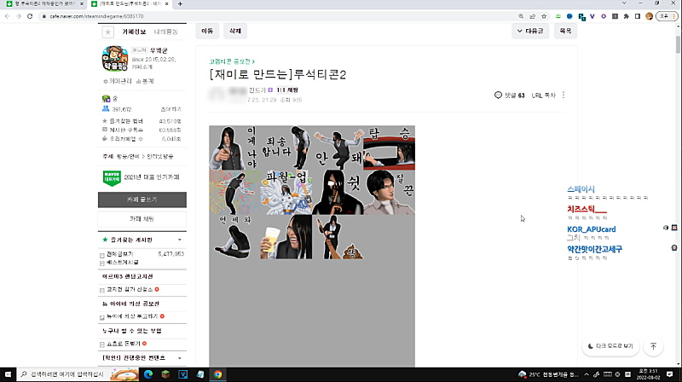Select the 카페정보 tab
Viewport: 682px width, 382px height.
click(x=134, y=32)
